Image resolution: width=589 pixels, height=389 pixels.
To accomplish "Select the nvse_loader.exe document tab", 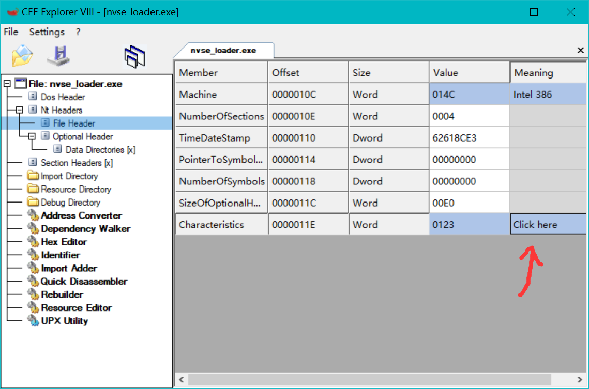I will click(x=224, y=50).
